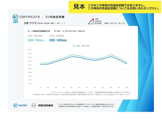Click the October peak on dark blue line
Viewport: 162px width, 121px height.
tap(111, 56)
